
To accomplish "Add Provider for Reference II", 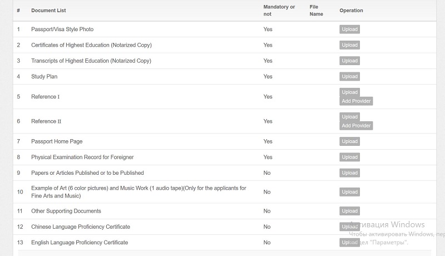I will (356, 125).
